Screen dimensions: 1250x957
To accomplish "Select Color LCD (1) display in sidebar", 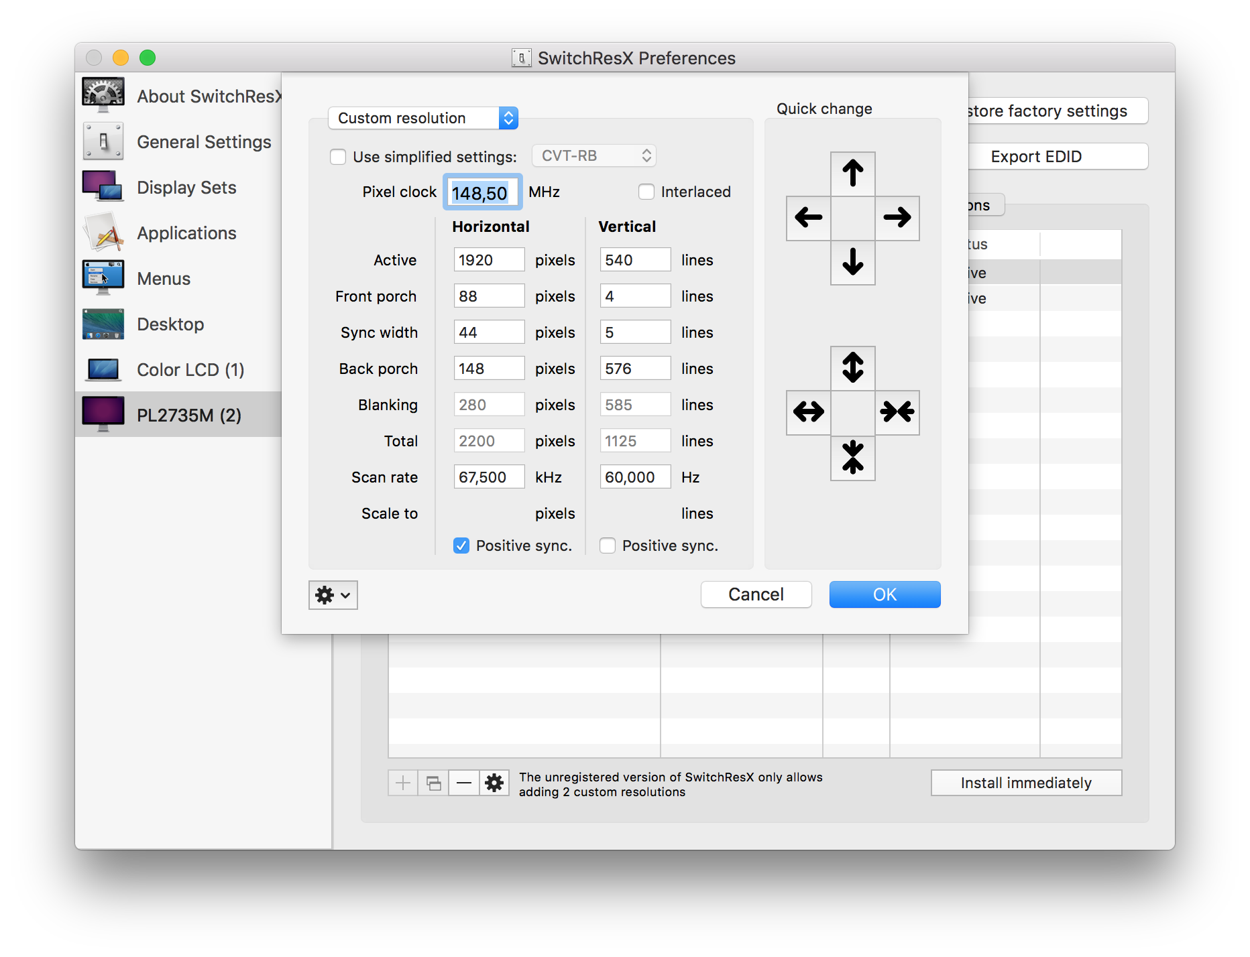I will (x=178, y=369).
